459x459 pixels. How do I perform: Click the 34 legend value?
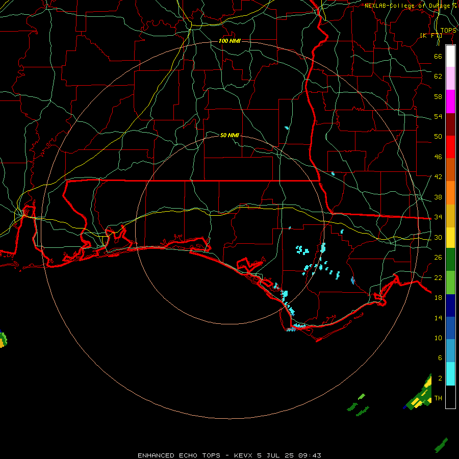click(438, 217)
